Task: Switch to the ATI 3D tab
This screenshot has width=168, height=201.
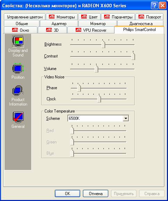Action: point(52,30)
